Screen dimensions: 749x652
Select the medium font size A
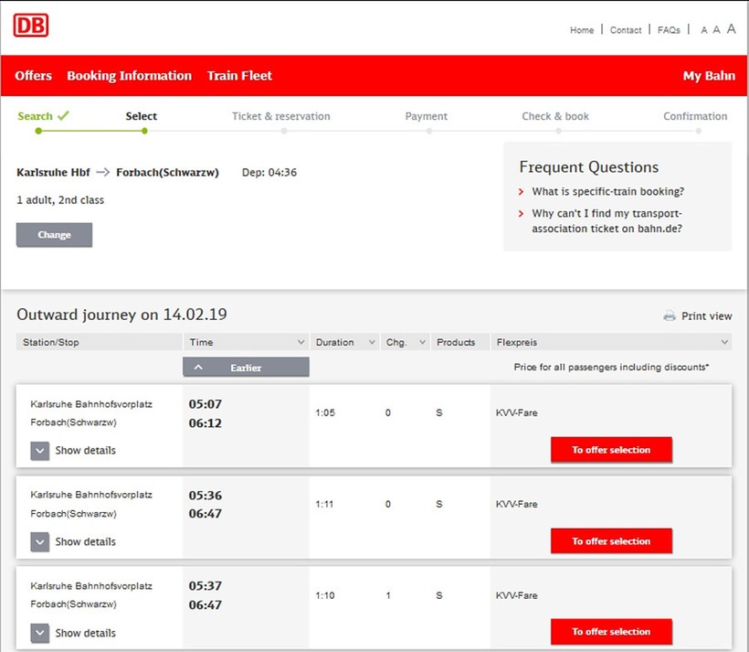point(717,30)
